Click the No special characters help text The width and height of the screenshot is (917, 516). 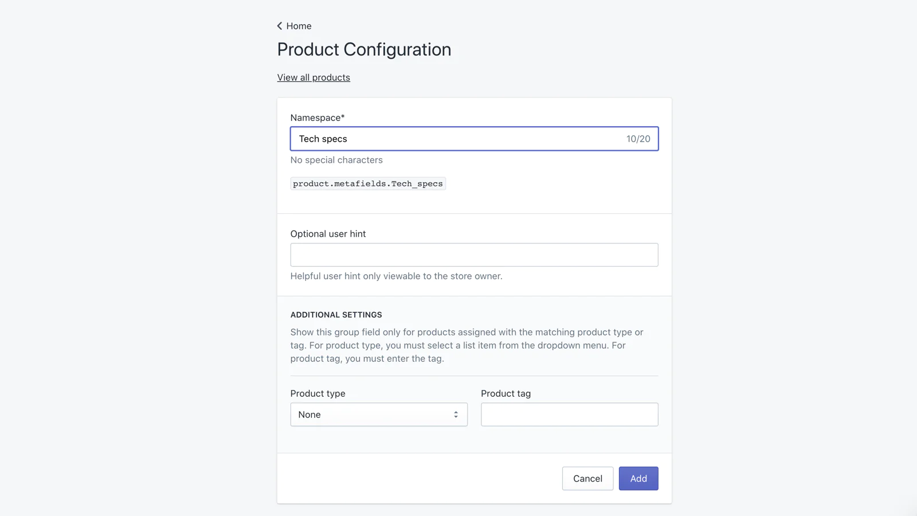pos(336,160)
